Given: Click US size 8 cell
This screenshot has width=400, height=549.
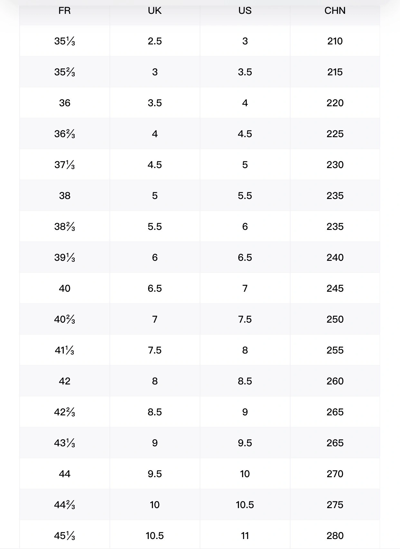Looking at the screenshot, I should [x=245, y=350].
